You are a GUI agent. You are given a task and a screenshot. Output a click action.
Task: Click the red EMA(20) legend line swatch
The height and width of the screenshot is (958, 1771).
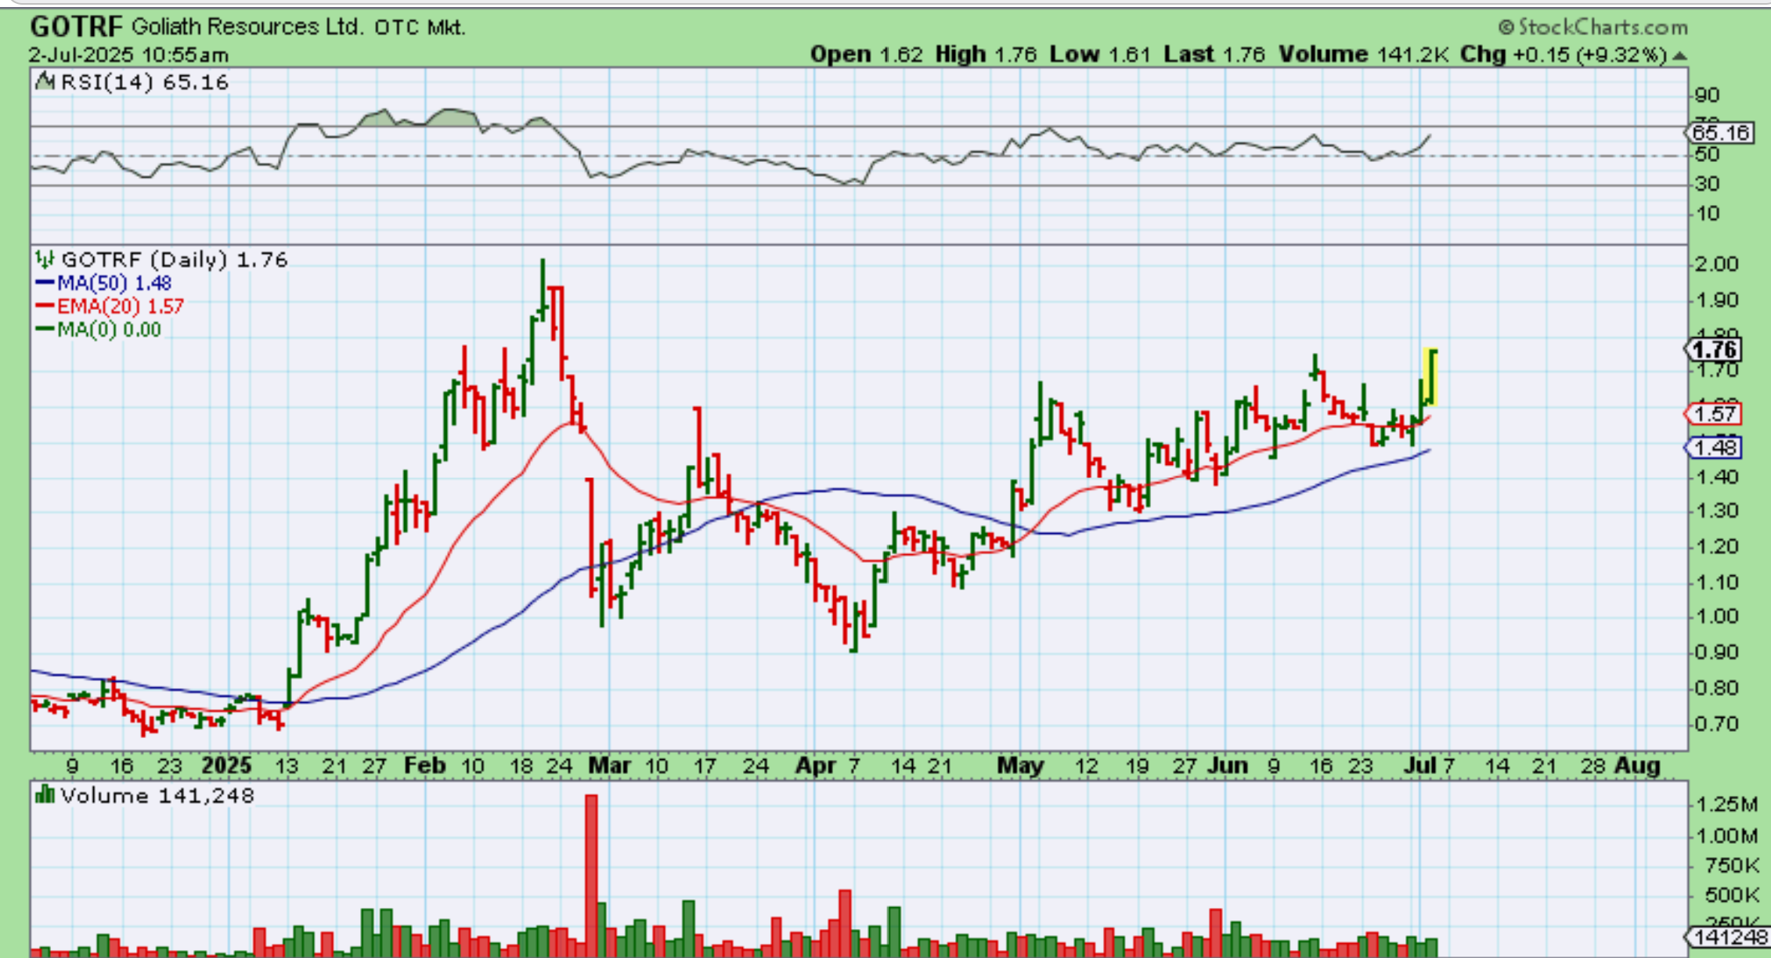coord(45,306)
